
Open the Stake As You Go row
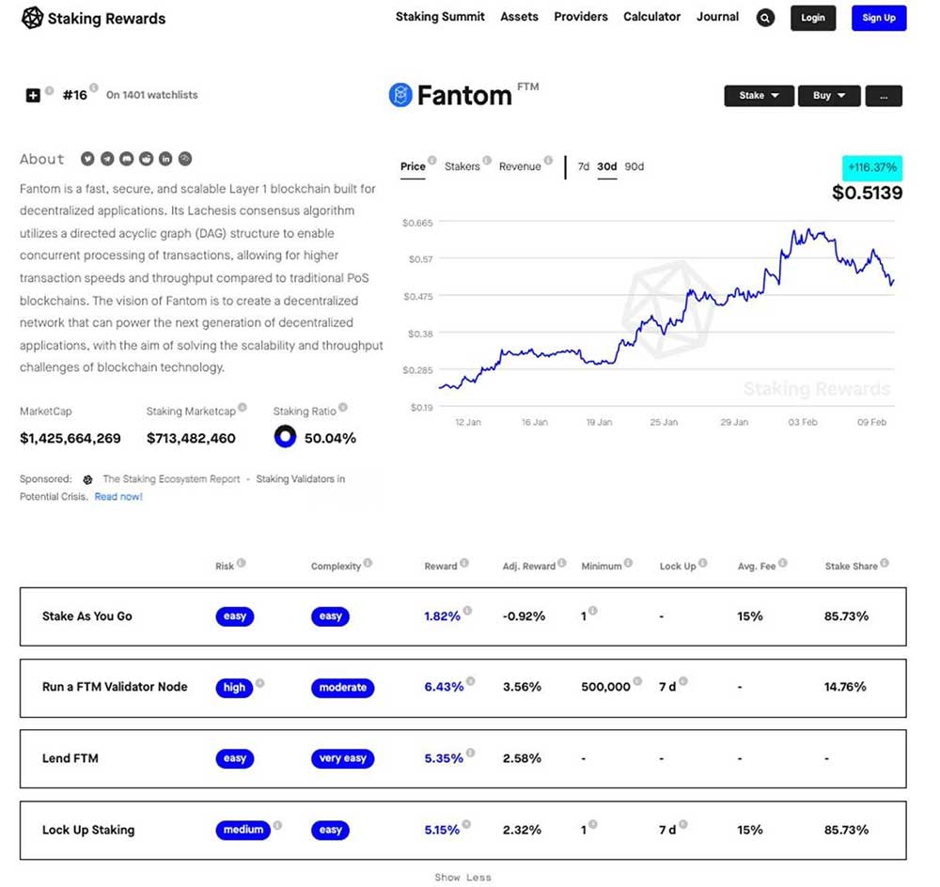click(462, 616)
